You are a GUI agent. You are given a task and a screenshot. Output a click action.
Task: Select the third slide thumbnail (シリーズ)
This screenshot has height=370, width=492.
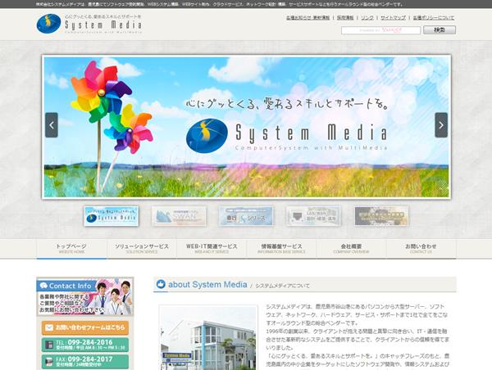[x=246, y=216]
